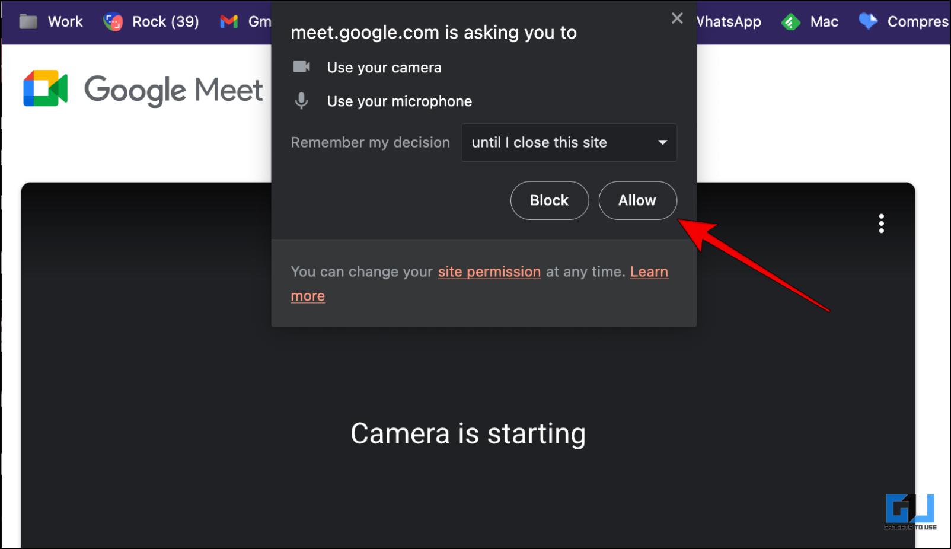Open the Work bookmarks folder icon
Screen dimensions: 951x549
(x=28, y=22)
